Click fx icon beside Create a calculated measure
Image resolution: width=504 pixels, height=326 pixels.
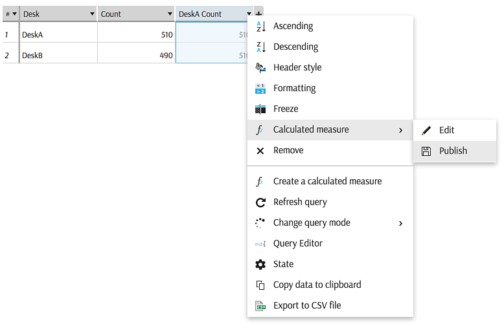pos(260,182)
